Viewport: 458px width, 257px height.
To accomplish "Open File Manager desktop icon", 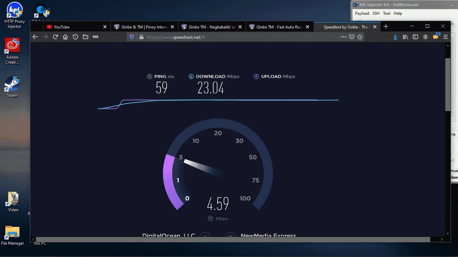I will [12, 236].
